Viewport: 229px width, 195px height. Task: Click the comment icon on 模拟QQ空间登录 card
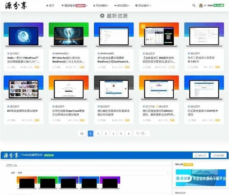[120, 120]
